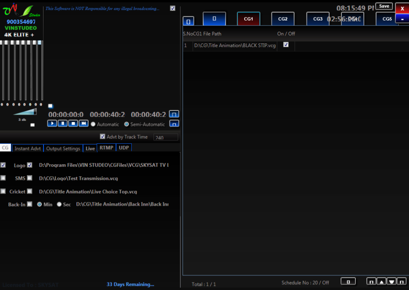409x290 pixels.
Task: Select the CG2 button
Action: pos(283,19)
